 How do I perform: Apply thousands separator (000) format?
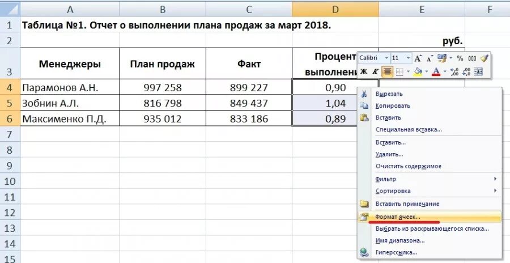[472, 58]
